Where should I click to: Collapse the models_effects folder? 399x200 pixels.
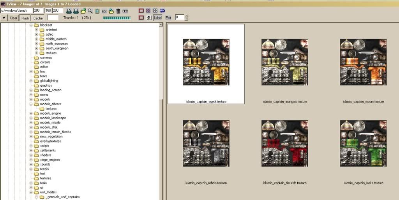pyautogui.click(x=31, y=104)
